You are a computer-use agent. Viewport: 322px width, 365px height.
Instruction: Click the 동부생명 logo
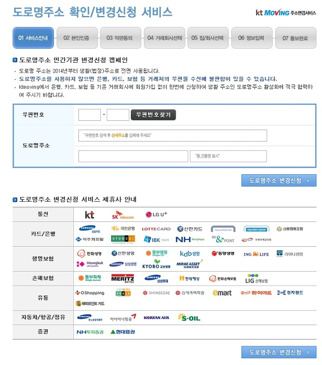pos(156,253)
